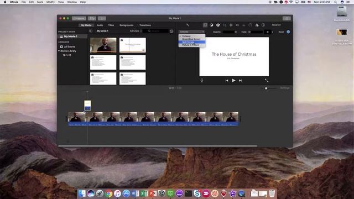Select the man video clip thumbnail in browser

tap(103, 45)
